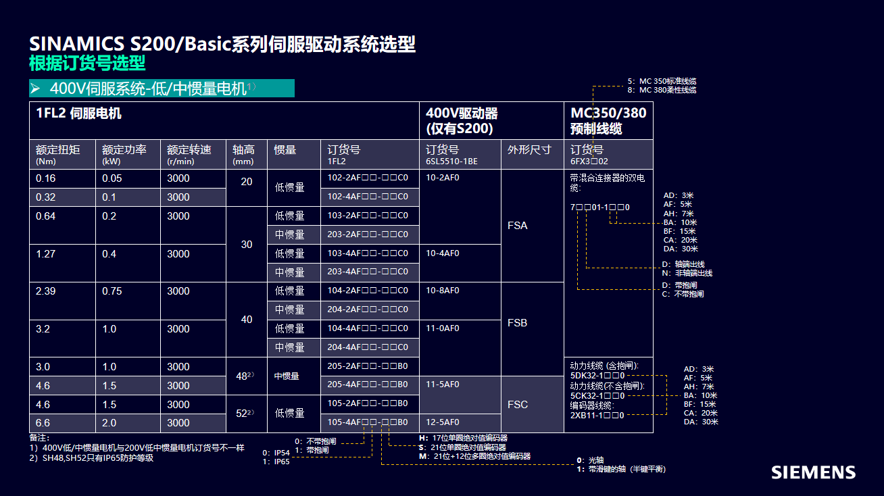Click the legend "1: 带滑键的轴 (半键平衡)"
Image resolution: width=884 pixels, height=496 pixels.
621,469
